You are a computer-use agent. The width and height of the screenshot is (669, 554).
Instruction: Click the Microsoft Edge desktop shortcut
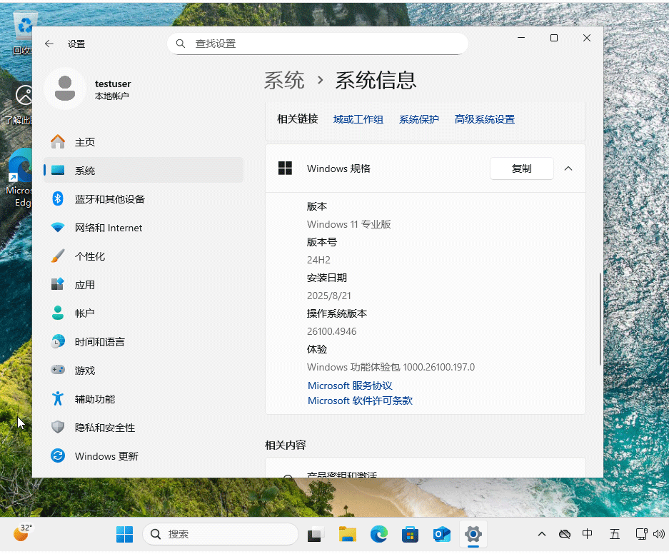tap(19, 178)
